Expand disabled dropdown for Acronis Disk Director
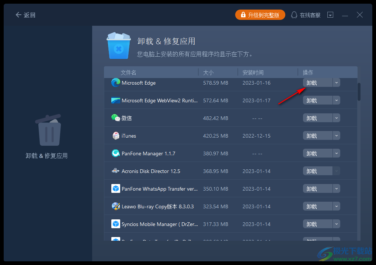 click(x=337, y=171)
